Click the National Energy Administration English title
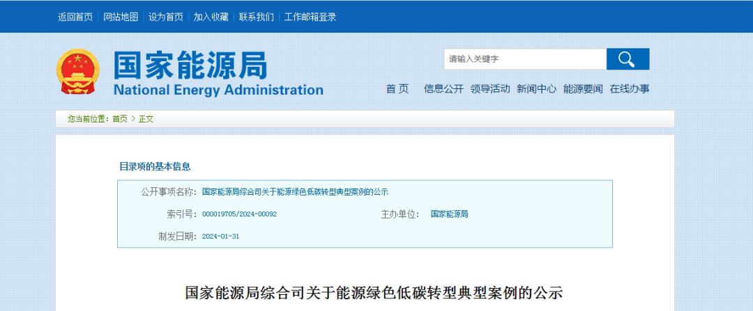The image size is (753, 311). 218,90
